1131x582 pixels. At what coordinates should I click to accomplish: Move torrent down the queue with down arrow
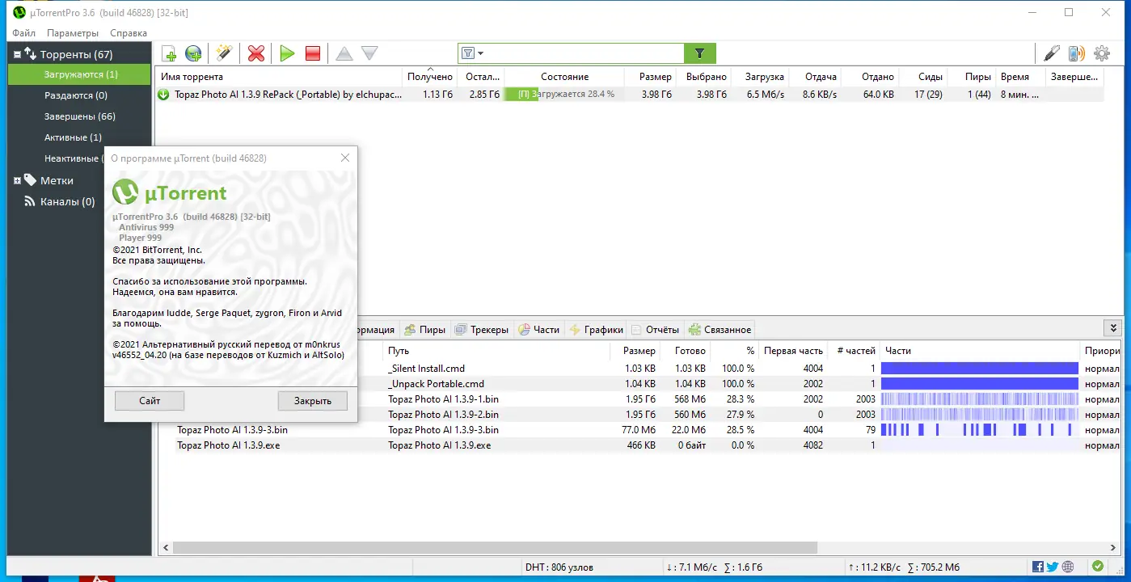click(369, 54)
